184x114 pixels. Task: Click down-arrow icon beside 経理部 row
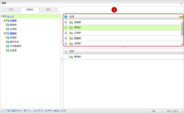pos(66,43)
